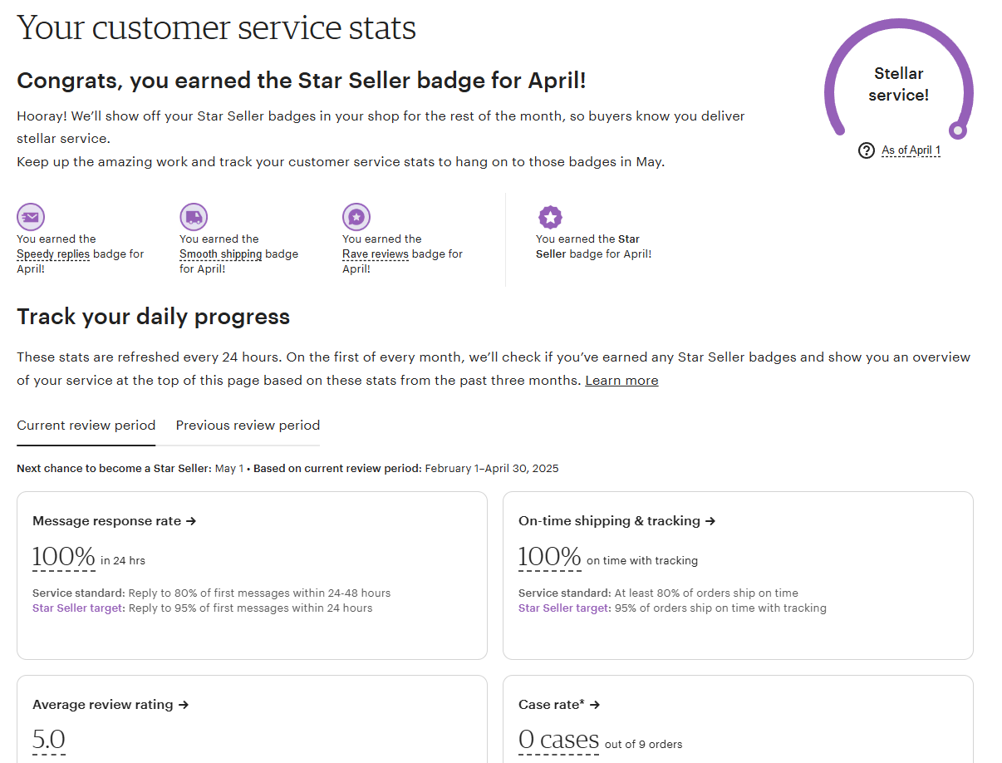The height and width of the screenshot is (763, 1002).
Task: Switch to the Previous review period tab
Action: (248, 425)
